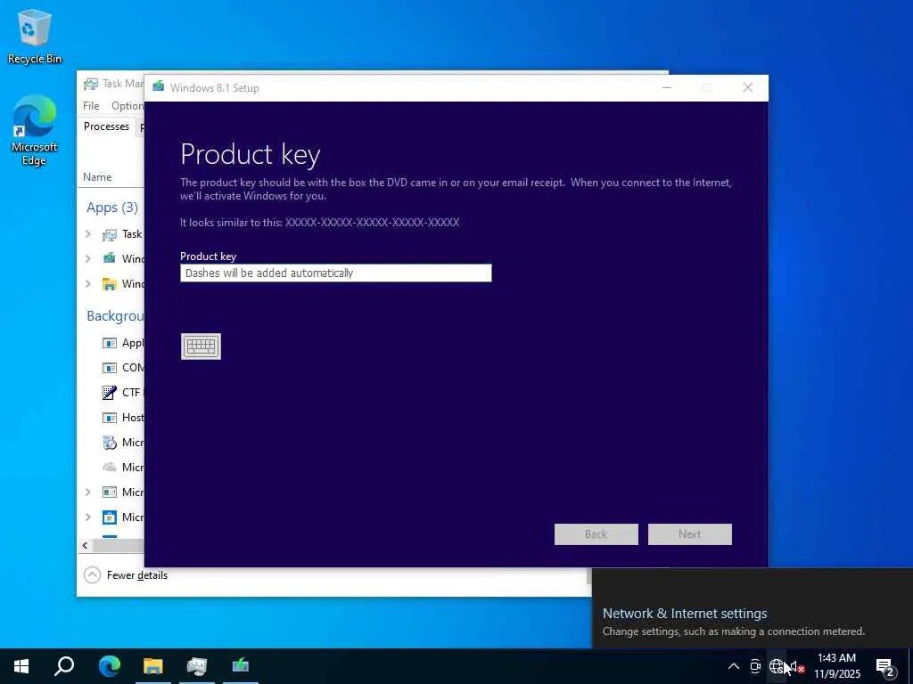Screen dimensions: 913x684
Task: Select the CTF Loader pen icon
Action: 110,393
